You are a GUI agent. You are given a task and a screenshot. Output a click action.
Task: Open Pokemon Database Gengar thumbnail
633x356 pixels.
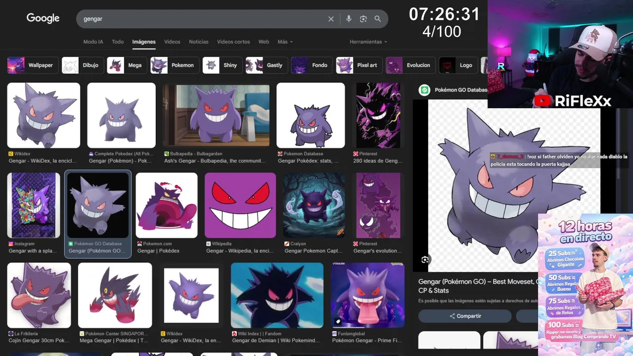[311, 115]
